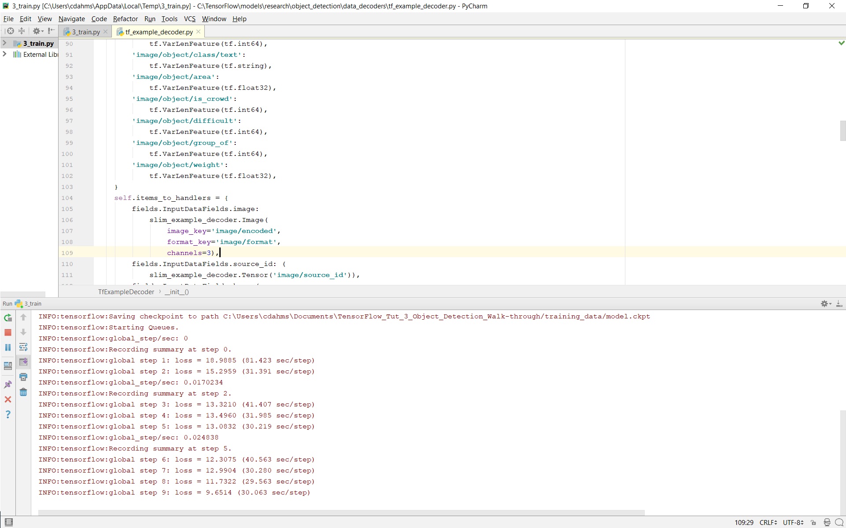This screenshot has height=528, width=846.
Task: Clear all console output with the trash icon
Action: (23, 392)
